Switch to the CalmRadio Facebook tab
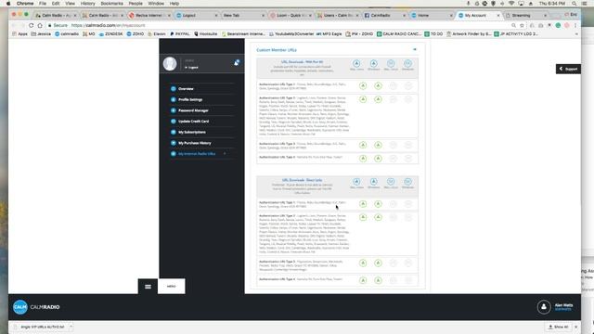The width and height of the screenshot is (594, 334). point(385,15)
